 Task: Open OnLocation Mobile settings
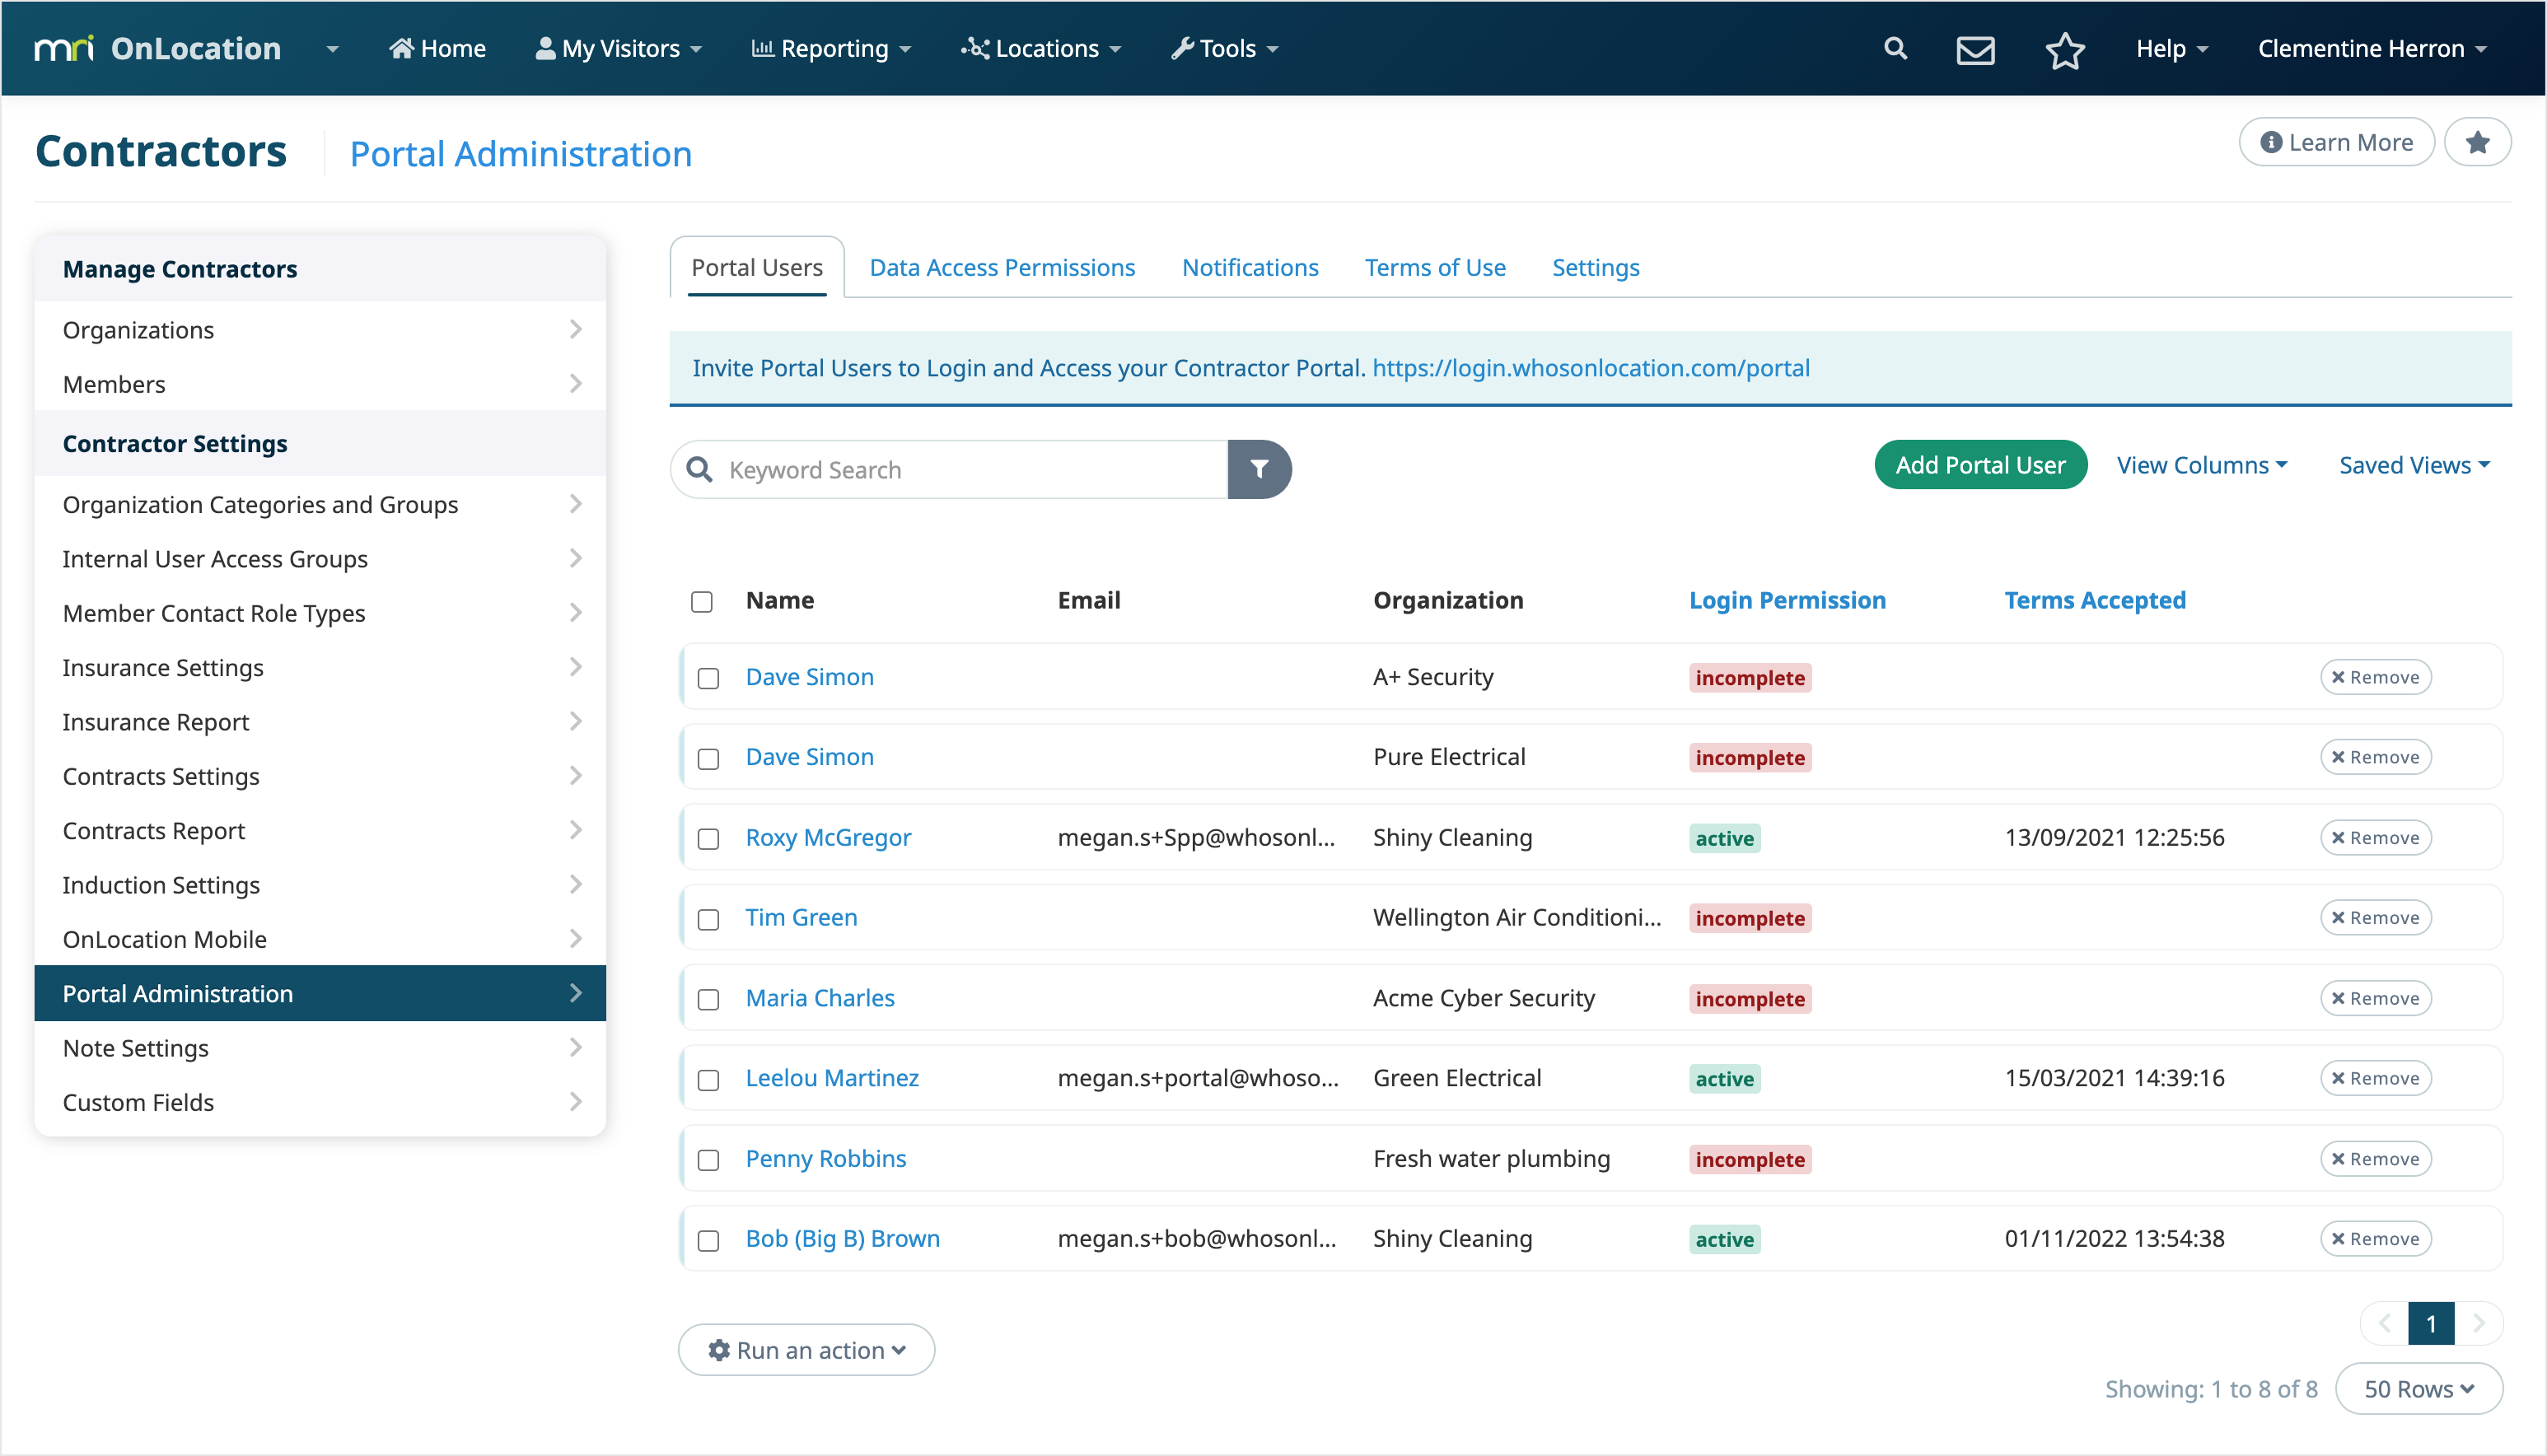320,939
